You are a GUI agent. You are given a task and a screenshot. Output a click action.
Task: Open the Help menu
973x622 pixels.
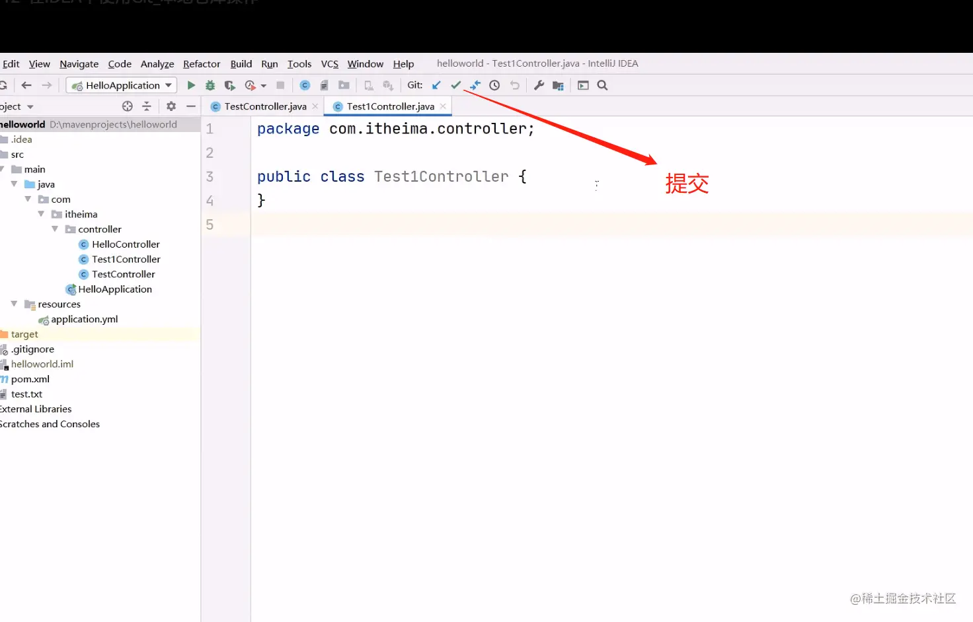click(403, 64)
